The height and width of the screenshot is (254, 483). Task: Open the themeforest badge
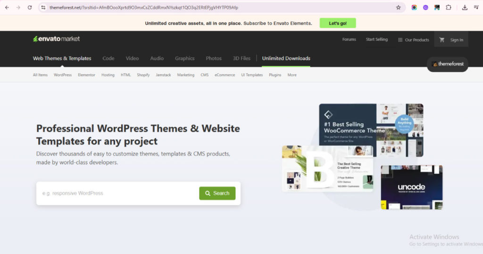448,64
